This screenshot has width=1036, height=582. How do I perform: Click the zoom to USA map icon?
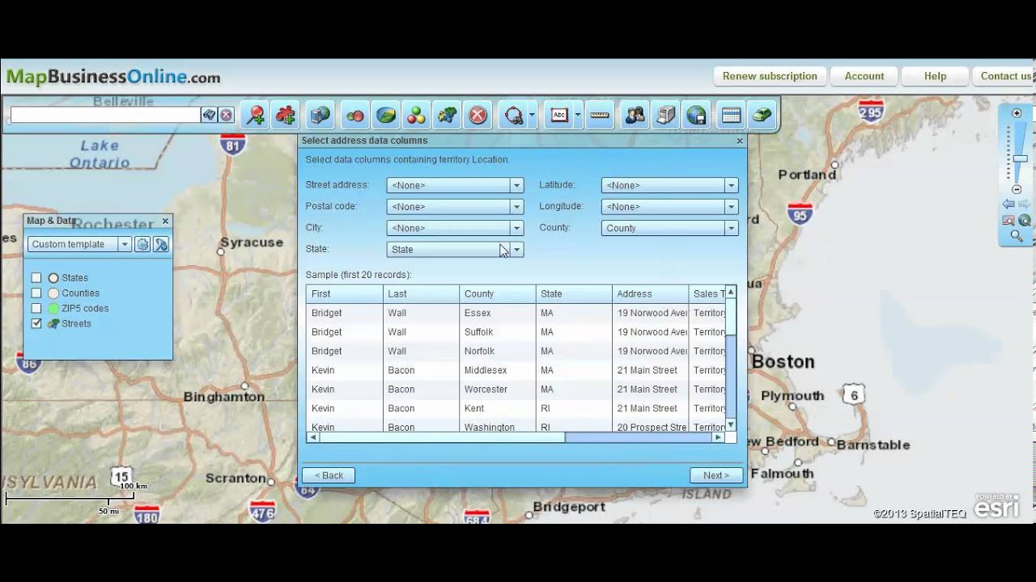1008,220
